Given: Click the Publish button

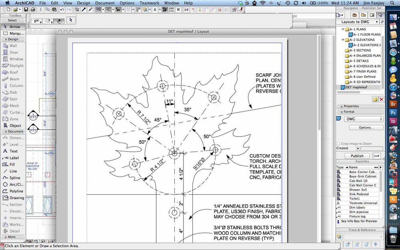Looking at the screenshot, I should [357, 156].
